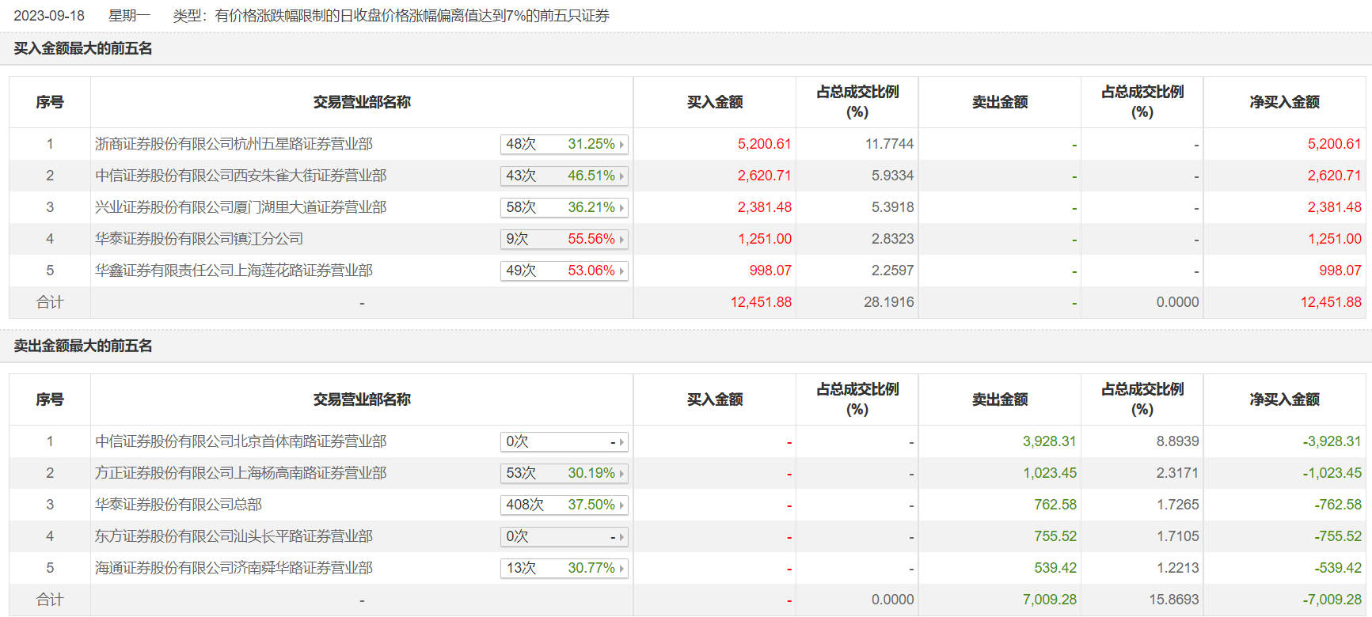This screenshot has height=617, width=1372.
Task: Click arrow beside 58次 36.21%
Action: click(621, 208)
